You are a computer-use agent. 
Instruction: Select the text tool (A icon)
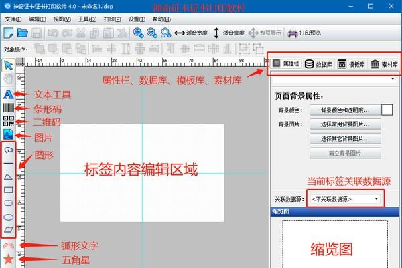click(x=8, y=95)
